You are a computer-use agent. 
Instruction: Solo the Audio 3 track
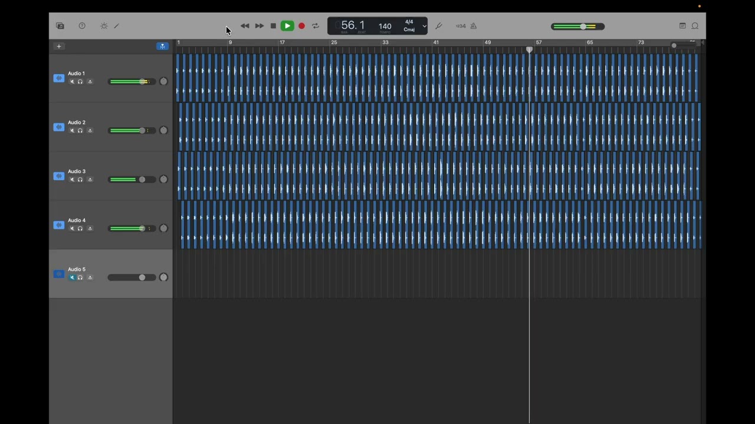(80, 180)
